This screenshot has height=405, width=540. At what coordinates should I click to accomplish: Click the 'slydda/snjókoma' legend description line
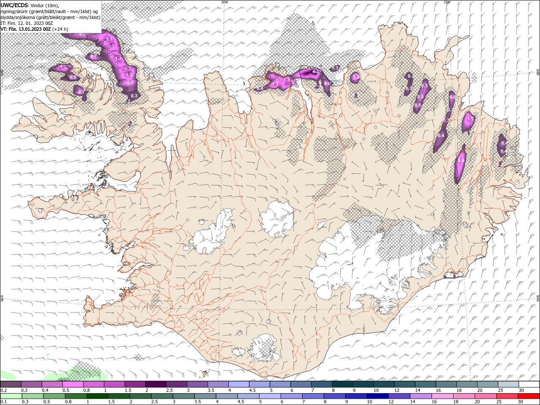51,17
